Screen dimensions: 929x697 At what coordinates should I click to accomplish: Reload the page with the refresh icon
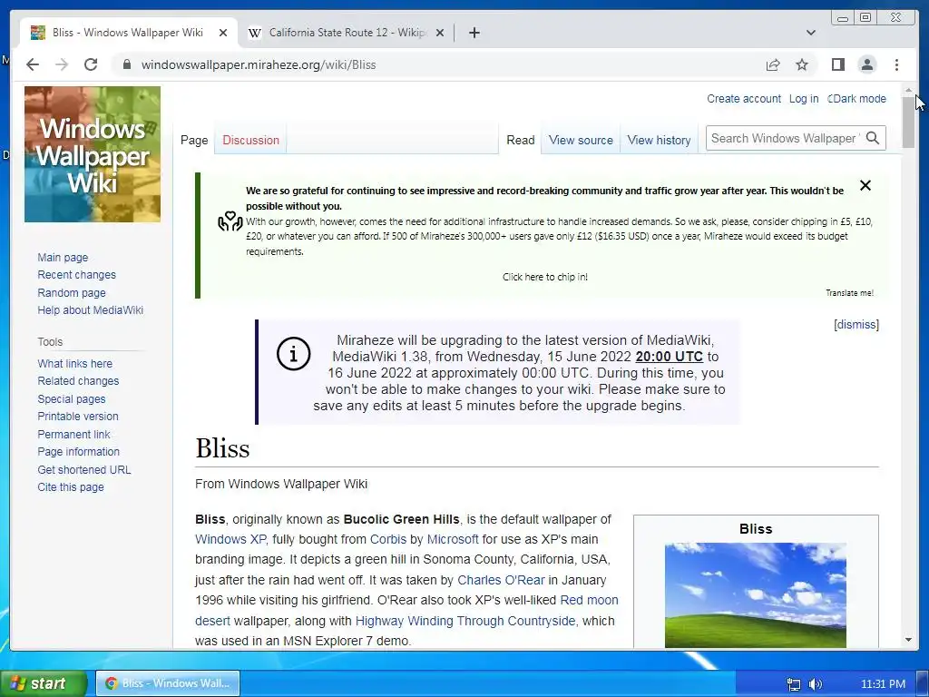(91, 64)
